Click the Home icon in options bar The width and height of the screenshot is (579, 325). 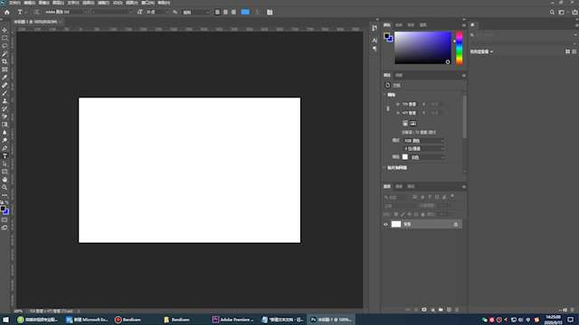point(7,12)
